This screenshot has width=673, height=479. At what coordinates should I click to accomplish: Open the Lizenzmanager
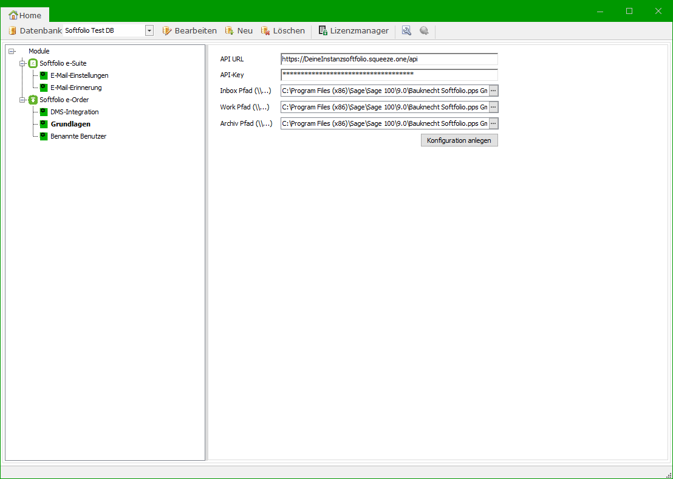354,30
